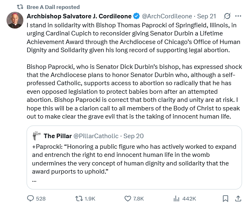Open view analytics bar chart icon
The height and width of the screenshot is (207, 249).
point(177,198)
